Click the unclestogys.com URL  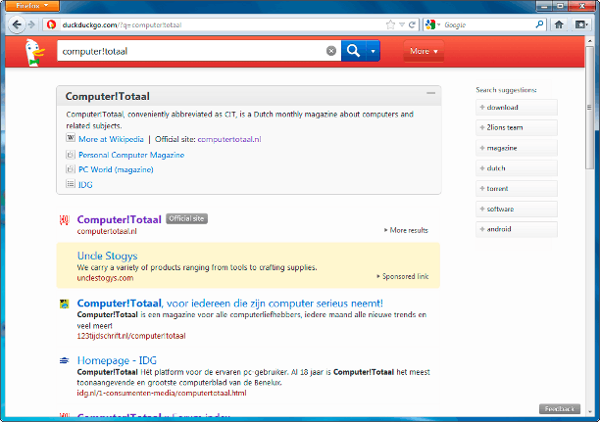tap(105, 278)
